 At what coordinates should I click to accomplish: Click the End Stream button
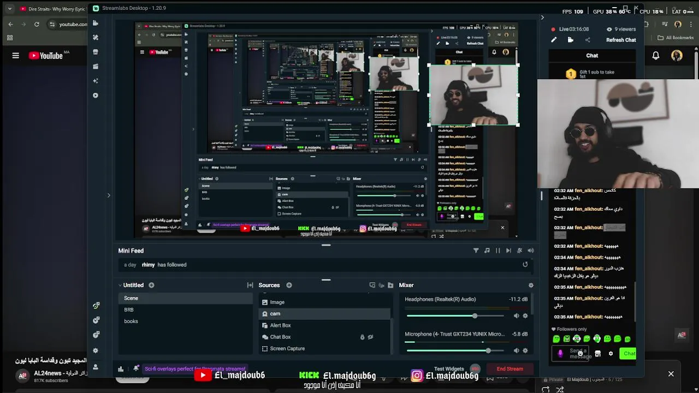[x=510, y=369]
